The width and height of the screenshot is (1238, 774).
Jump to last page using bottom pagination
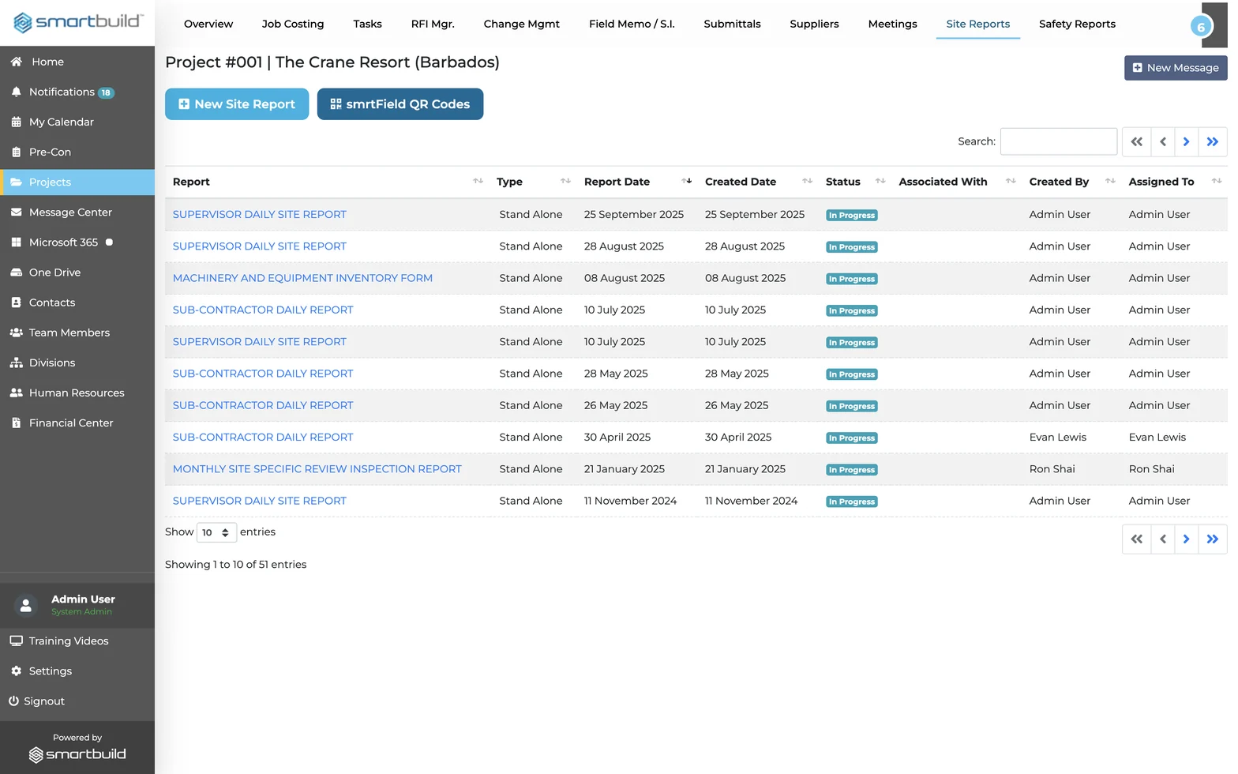(1213, 539)
